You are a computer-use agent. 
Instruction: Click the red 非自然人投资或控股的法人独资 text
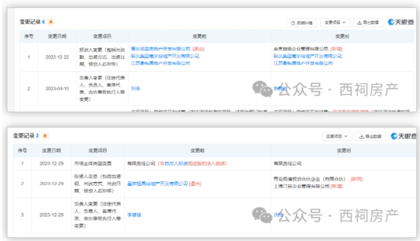tap(192, 164)
